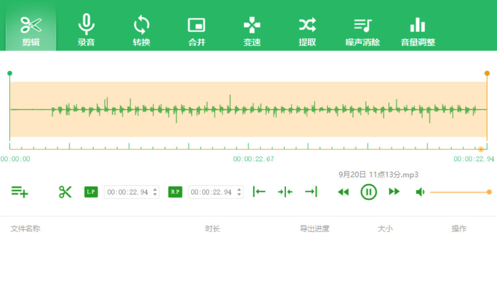The image size is (497, 286).
Task: Click the 00:00:00 start time label
Action: [15, 159]
